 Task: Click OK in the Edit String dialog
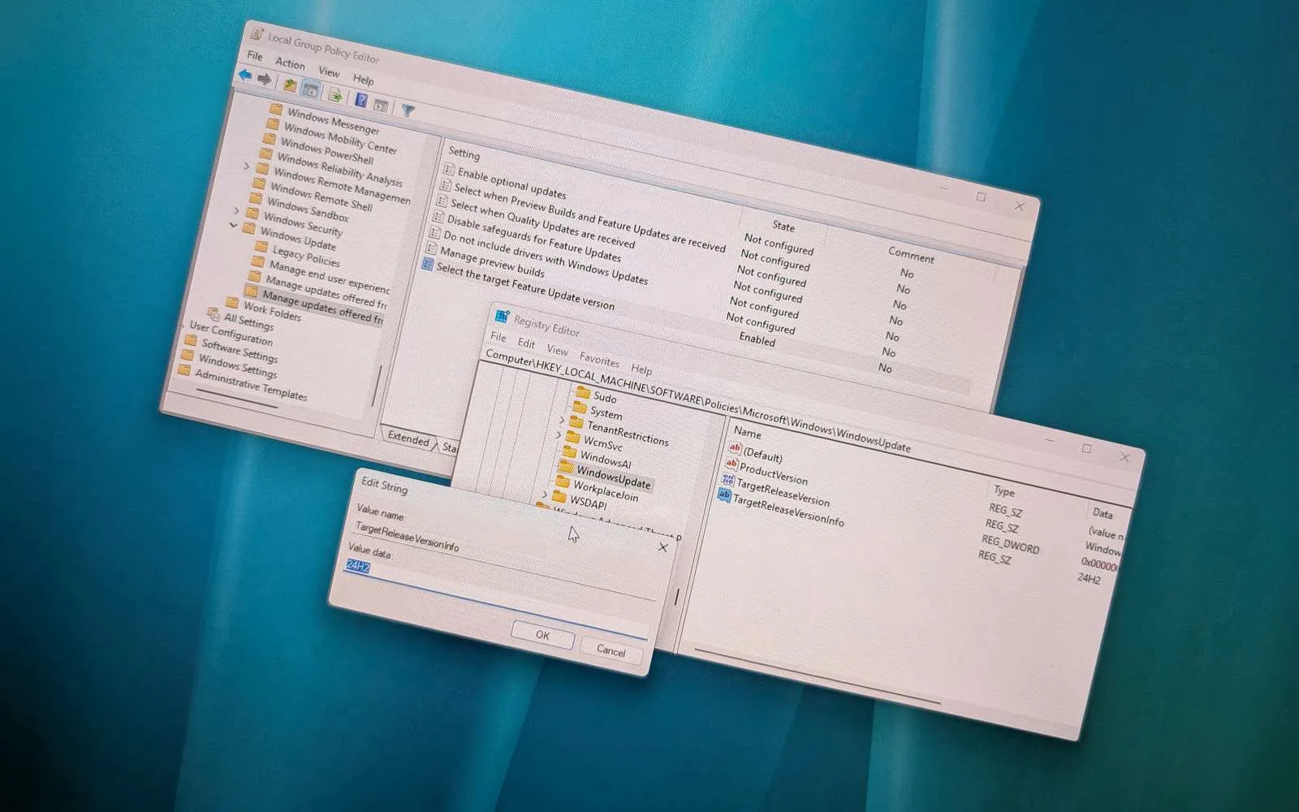pyautogui.click(x=542, y=635)
